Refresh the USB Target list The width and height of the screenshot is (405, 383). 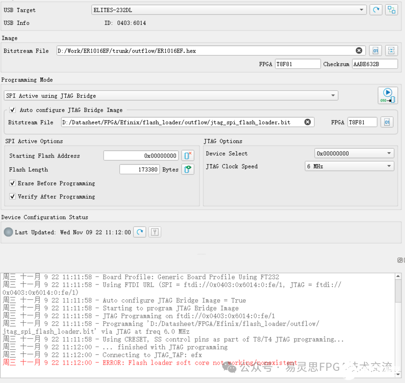pos(376,10)
